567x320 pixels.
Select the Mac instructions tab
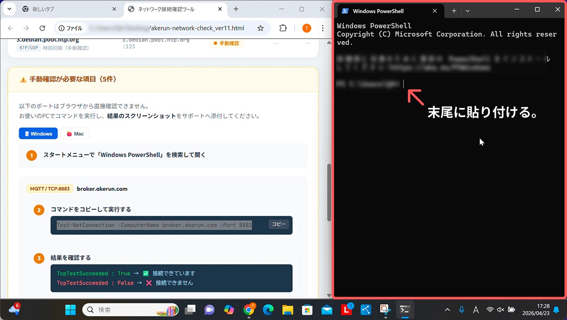point(75,134)
